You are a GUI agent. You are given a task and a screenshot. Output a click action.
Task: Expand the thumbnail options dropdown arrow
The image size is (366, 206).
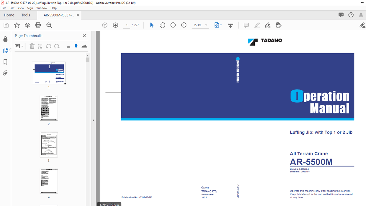pos(22,46)
